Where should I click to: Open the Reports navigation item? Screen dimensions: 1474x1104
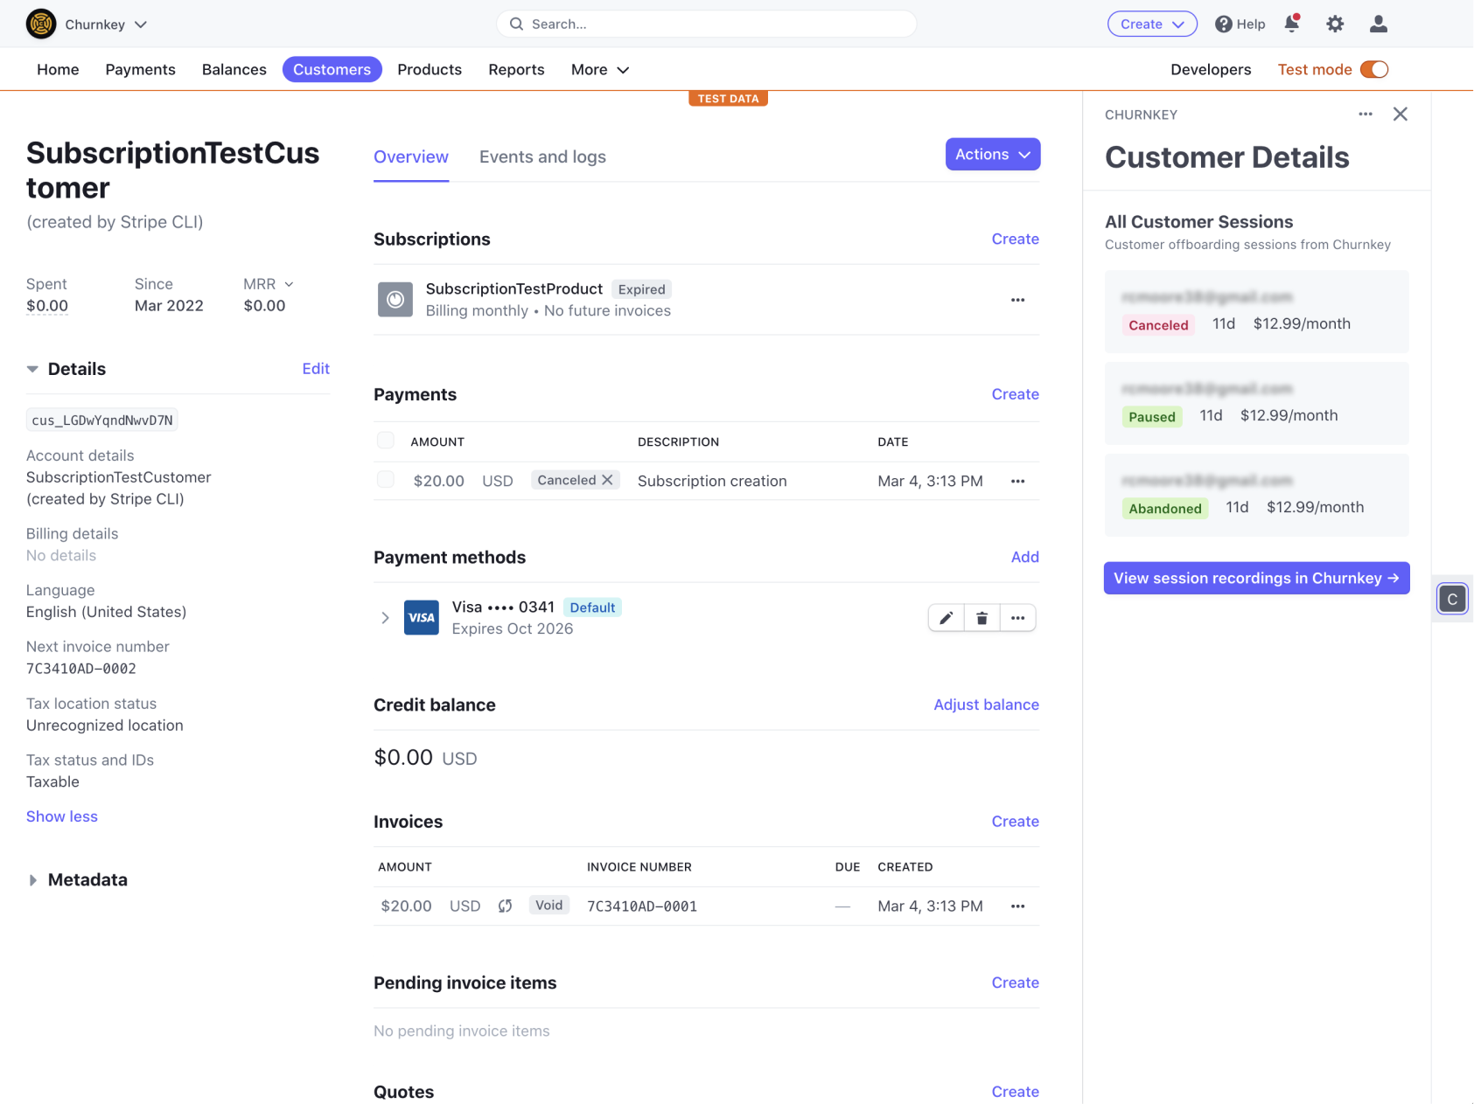(516, 69)
